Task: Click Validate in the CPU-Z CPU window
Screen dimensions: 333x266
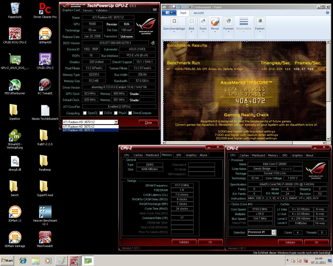Action: coord(290,242)
